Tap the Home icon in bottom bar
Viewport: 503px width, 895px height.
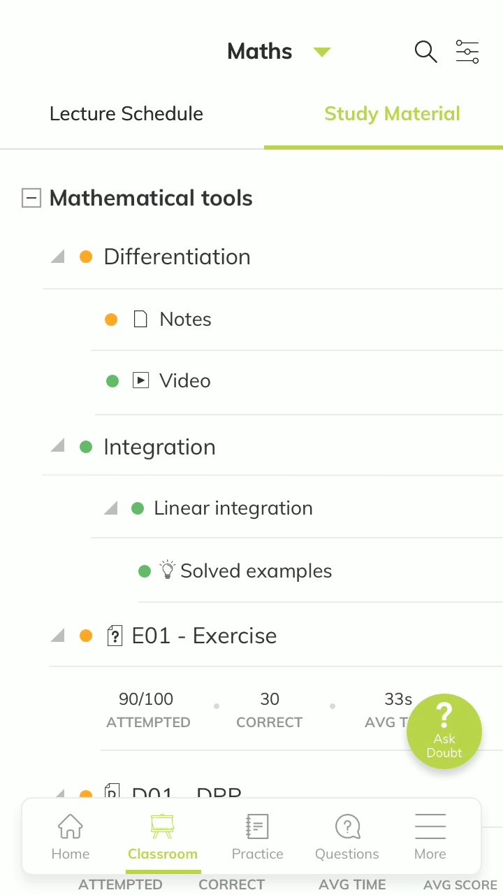click(70, 826)
